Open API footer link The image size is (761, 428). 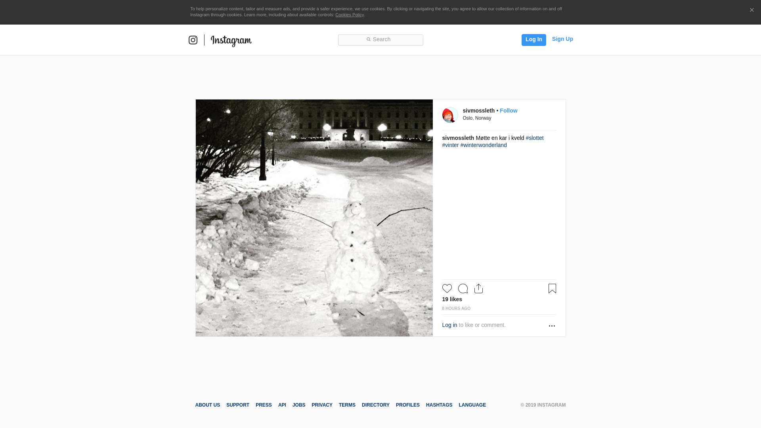coord(282,405)
